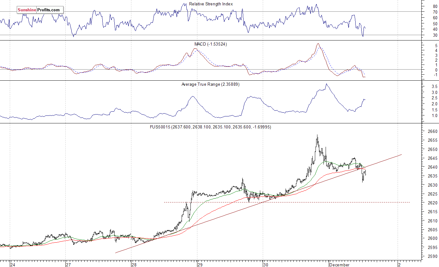Click the price peak candle near 2658

317,139
